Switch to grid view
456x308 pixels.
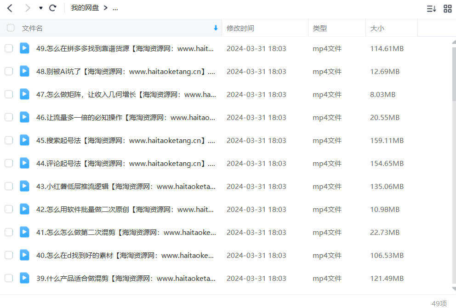(448, 9)
